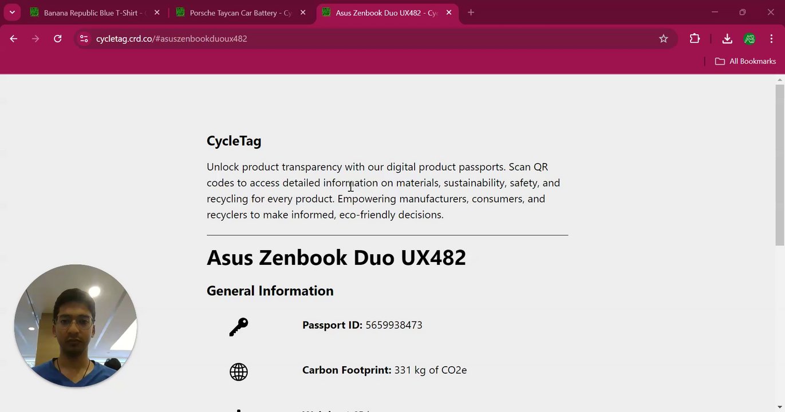Viewport: 785px width, 412px height.
Task: Close the Porsche Taycan Car Battery tab
Action: coord(303,13)
